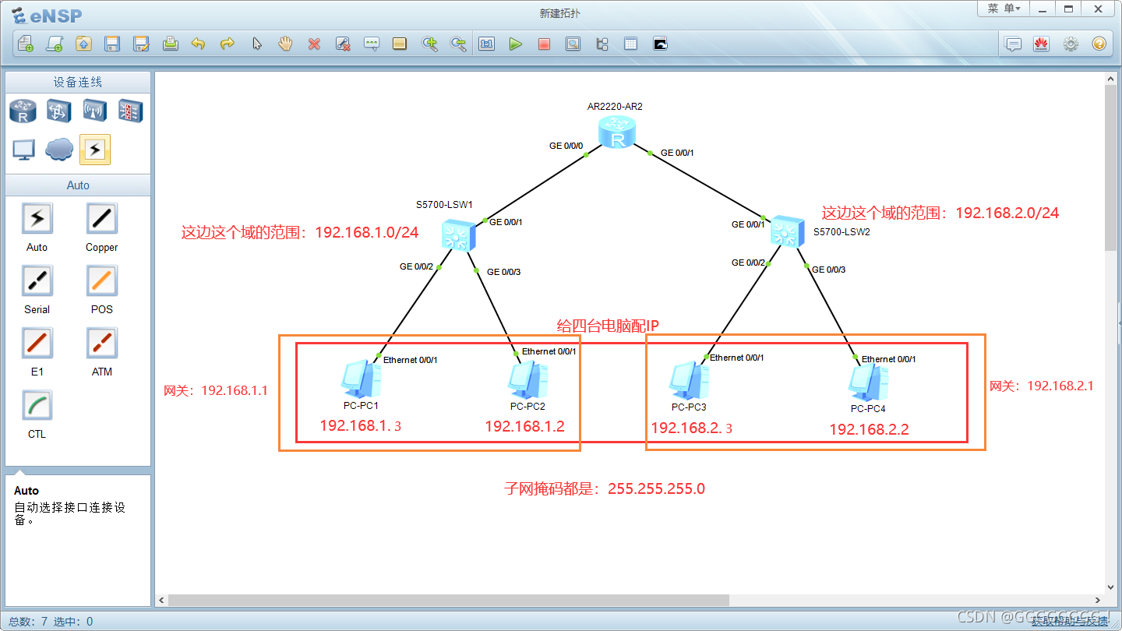Click the canvas scroll-left arrow
This screenshot has height=631, width=1122.
click(x=162, y=600)
